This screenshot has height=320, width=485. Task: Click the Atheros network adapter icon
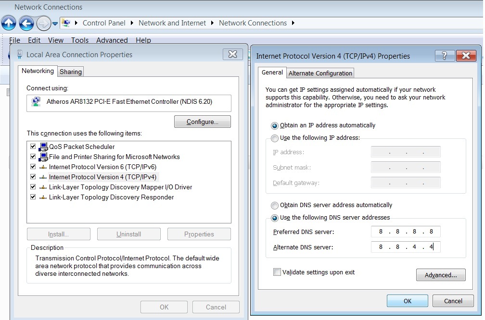pos(36,102)
